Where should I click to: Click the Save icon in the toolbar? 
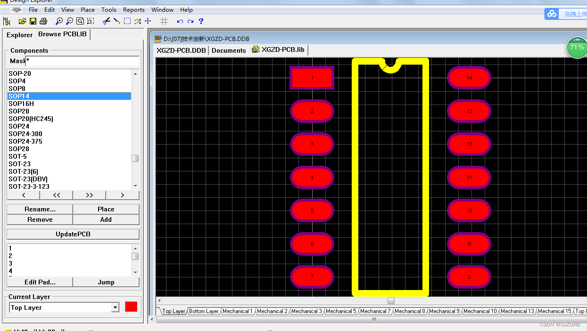(x=33, y=21)
